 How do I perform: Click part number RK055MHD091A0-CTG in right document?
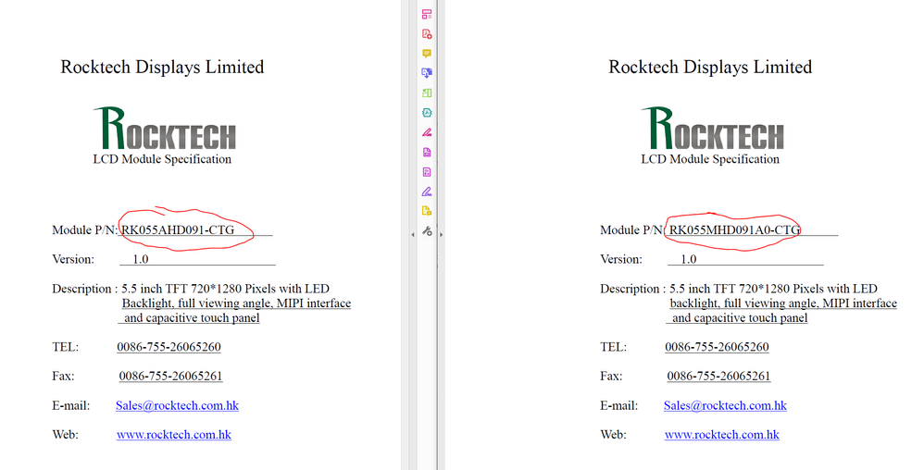tap(734, 229)
